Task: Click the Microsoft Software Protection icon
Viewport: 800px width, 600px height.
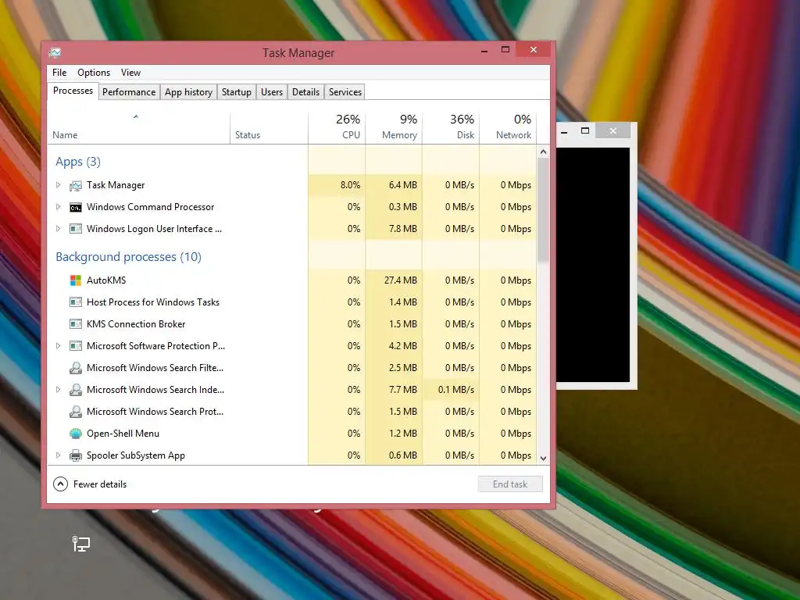Action: coord(76,346)
